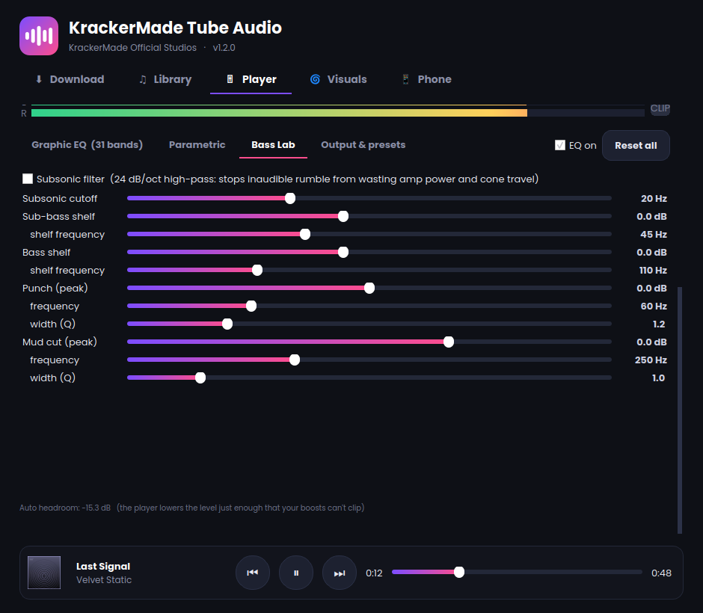This screenshot has width=703, height=613.
Task: Click the 110 Hz shelf frequency slider handle
Action: pyautogui.click(x=257, y=270)
